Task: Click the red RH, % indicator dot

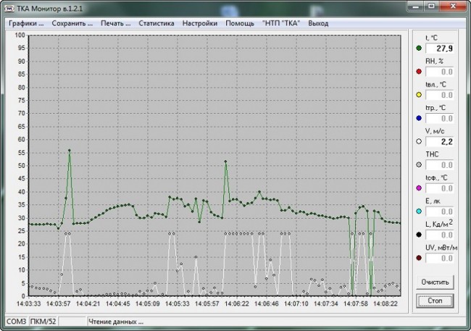Action: 419,72
